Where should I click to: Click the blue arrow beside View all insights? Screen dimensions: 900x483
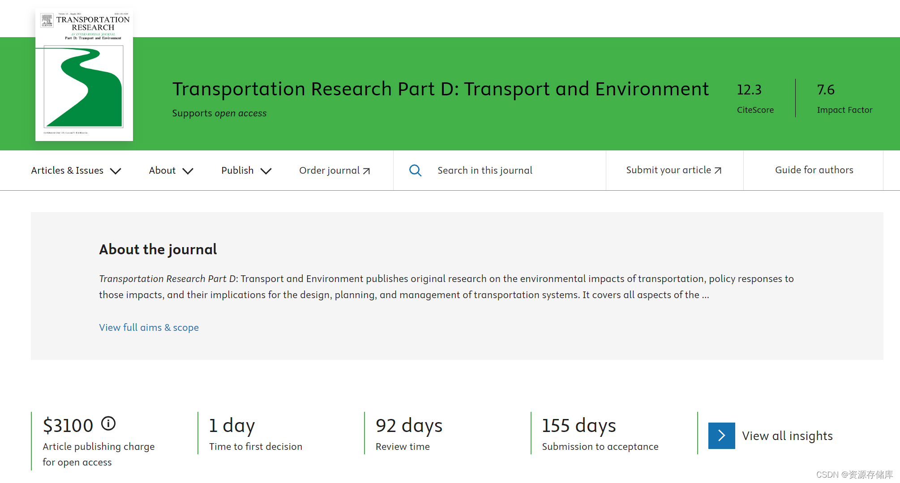(x=721, y=435)
